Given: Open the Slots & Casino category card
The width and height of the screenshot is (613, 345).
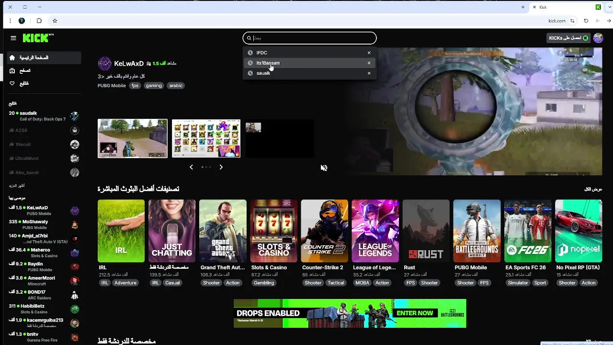Looking at the screenshot, I should 273,231.
